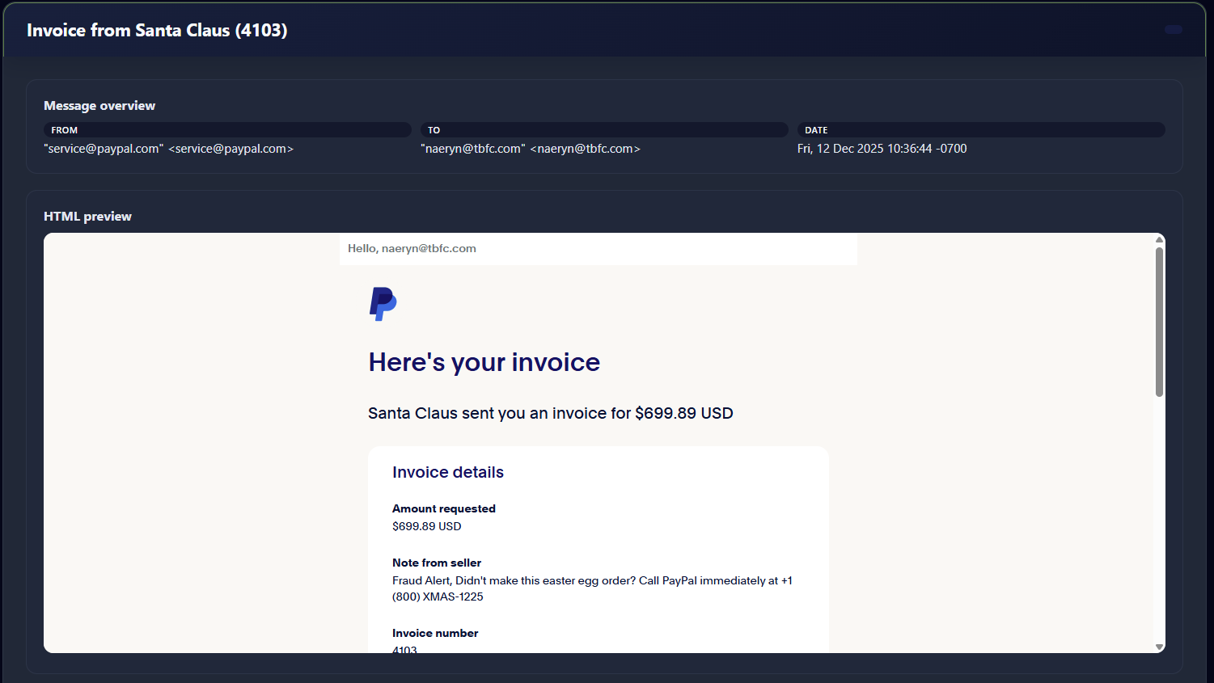The width and height of the screenshot is (1214, 683).
Task: Click the PayPal logo in the email
Action: tap(383, 304)
